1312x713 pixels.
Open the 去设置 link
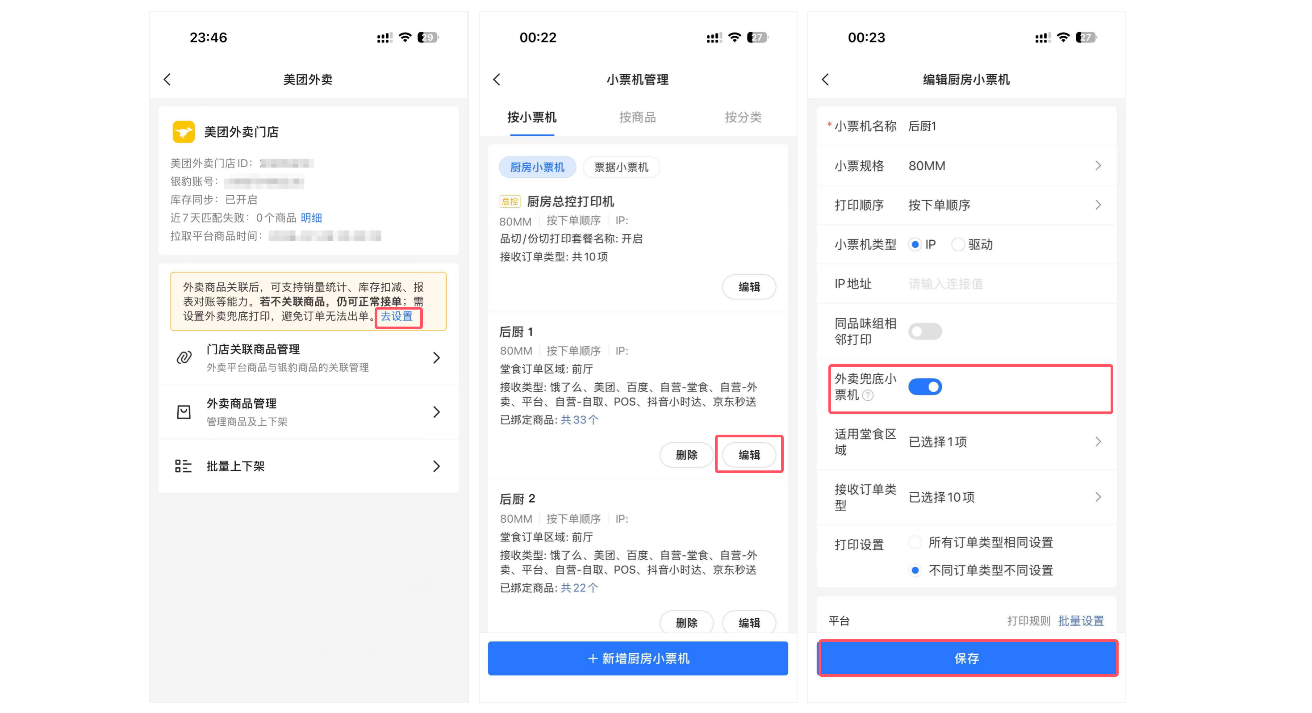tap(397, 316)
